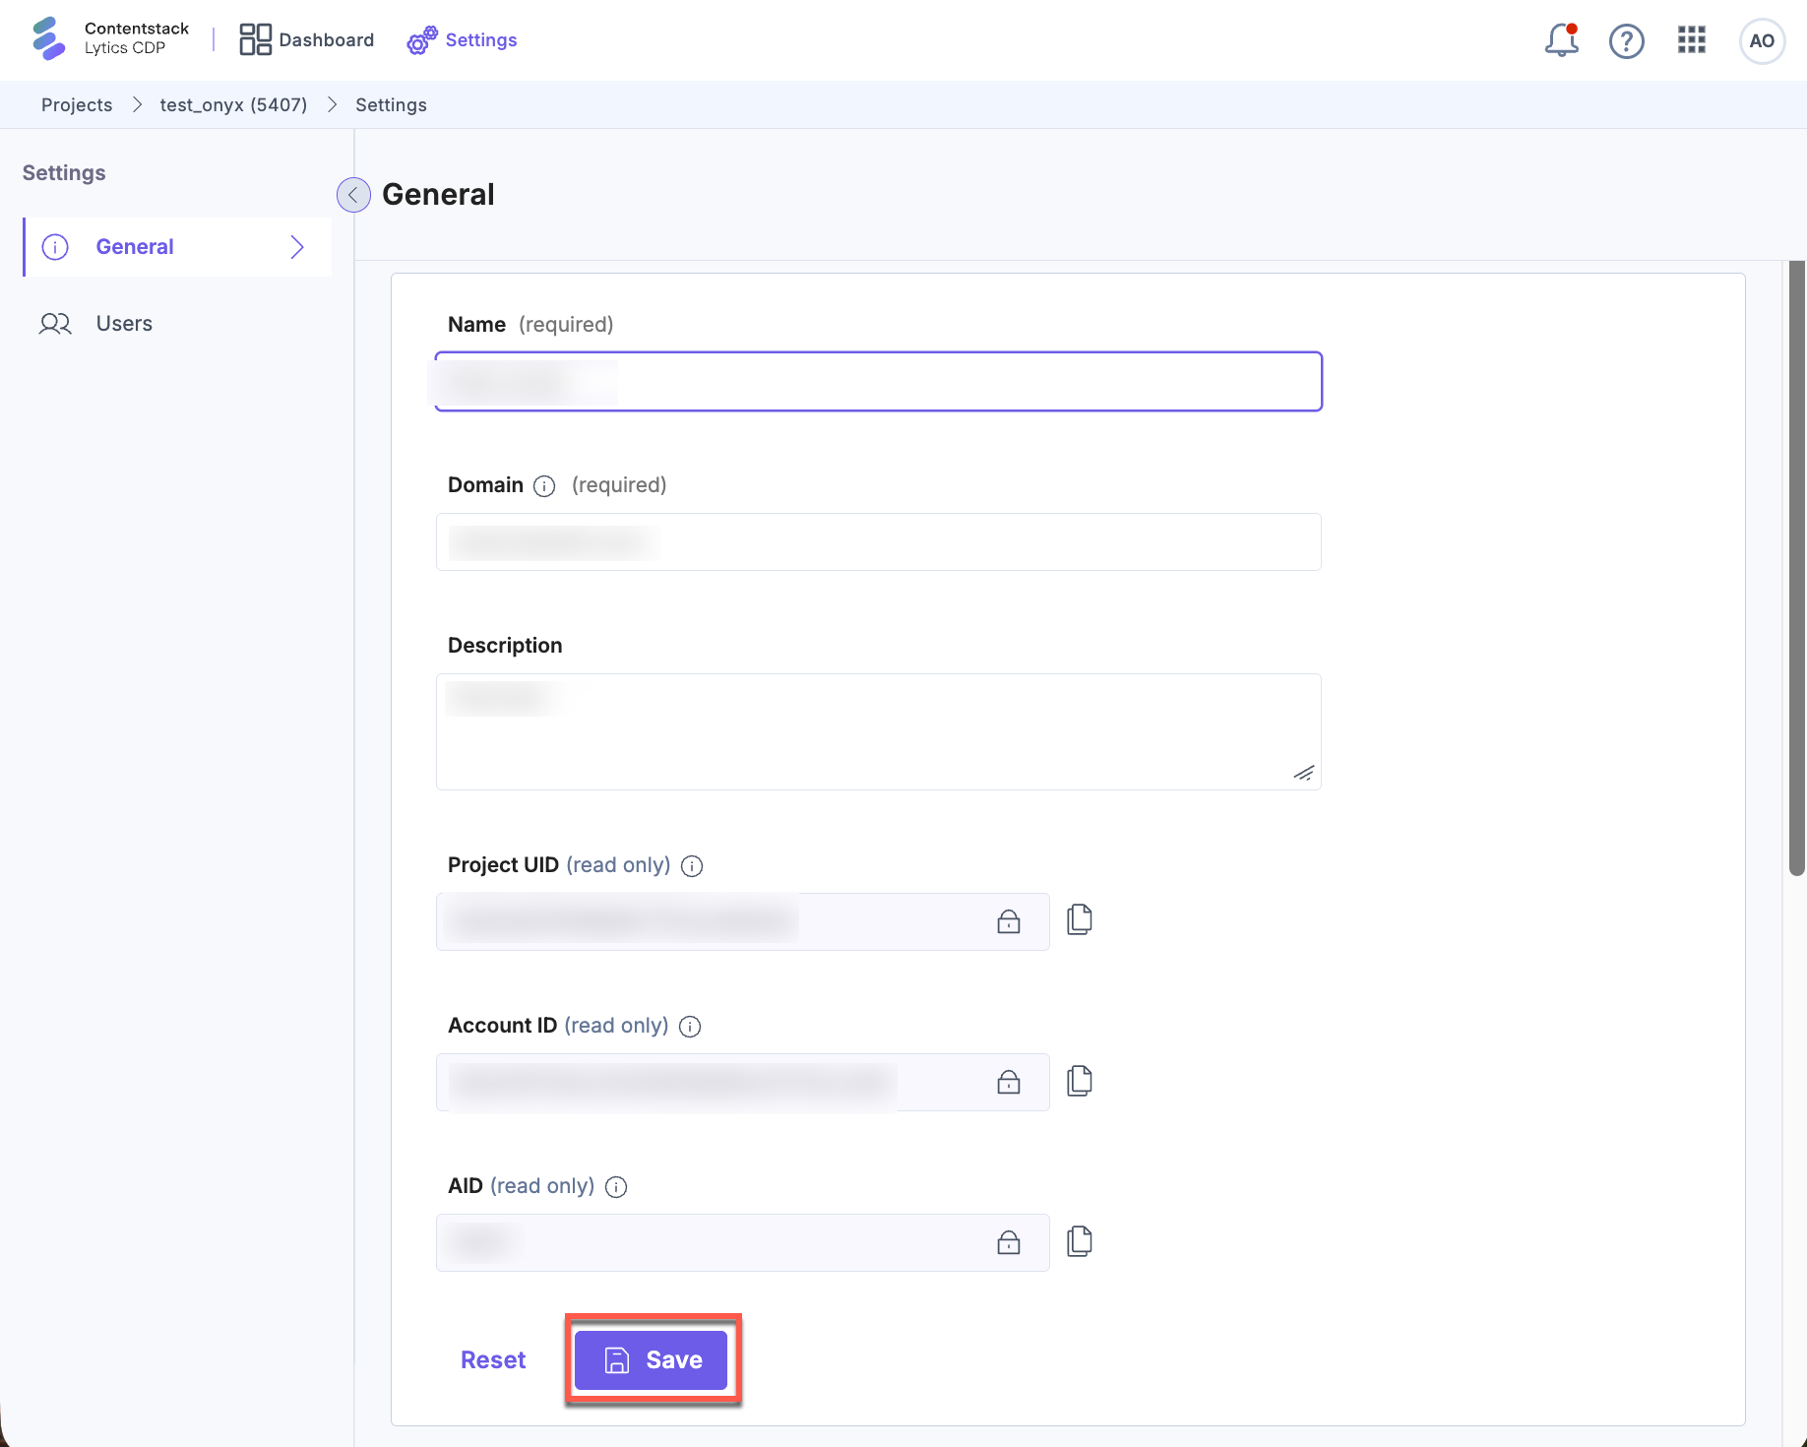Open the apps grid switcher
1807x1447 pixels.
click(1691, 40)
